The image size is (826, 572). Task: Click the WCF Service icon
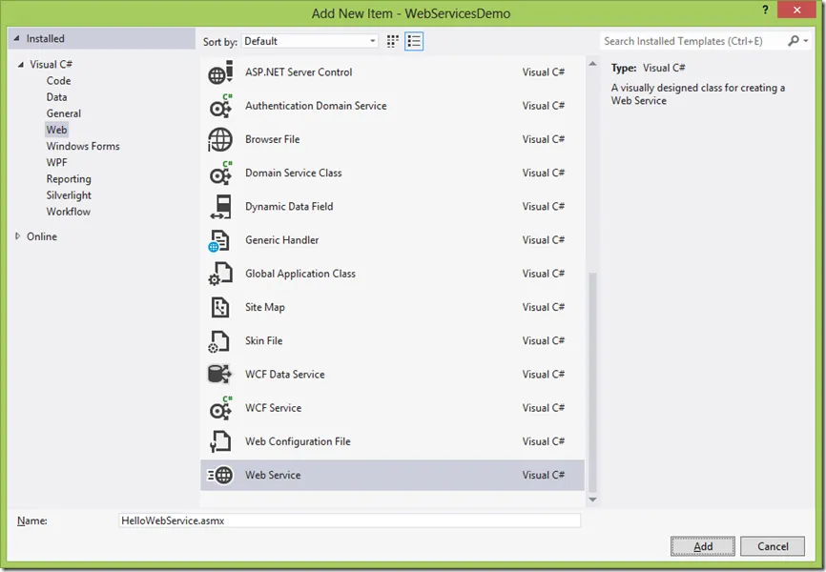coord(220,408)
